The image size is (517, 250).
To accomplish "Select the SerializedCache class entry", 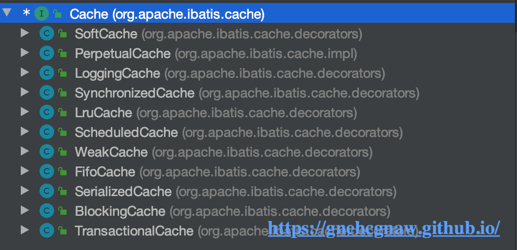I will click(236, 191).
